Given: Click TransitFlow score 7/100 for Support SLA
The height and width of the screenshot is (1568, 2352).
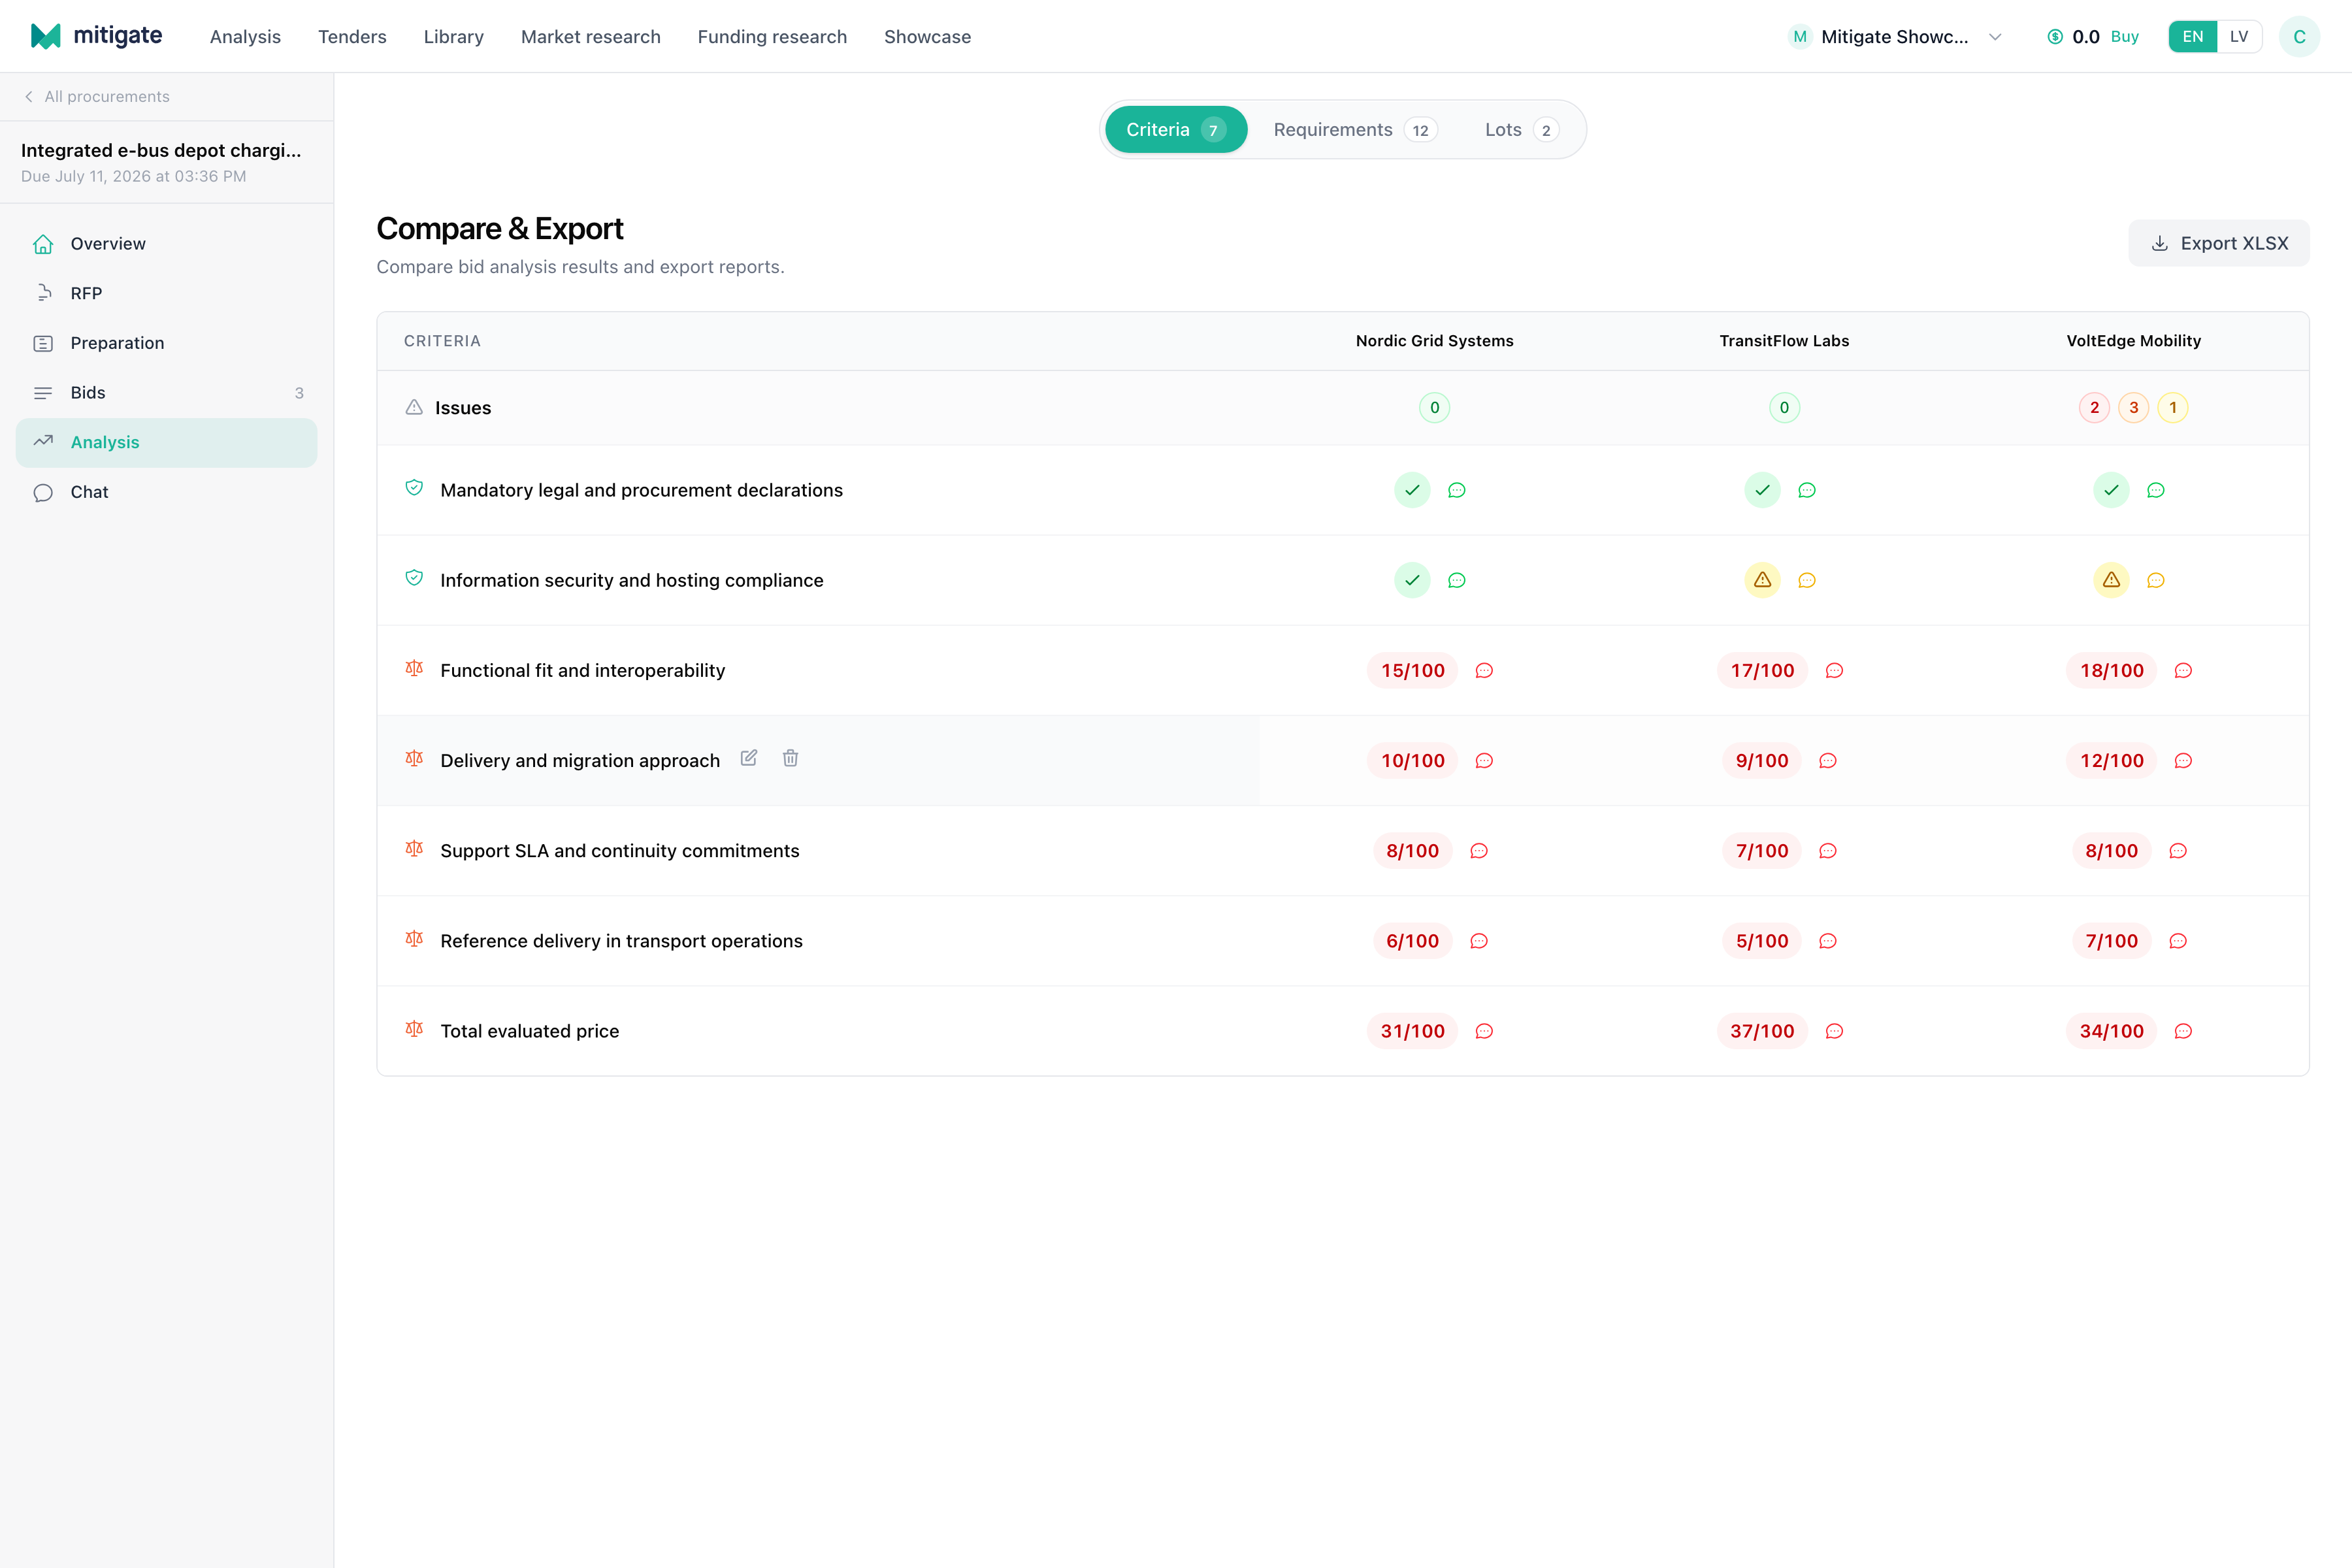Looking at the screenshot, I should click(1762, 851).
